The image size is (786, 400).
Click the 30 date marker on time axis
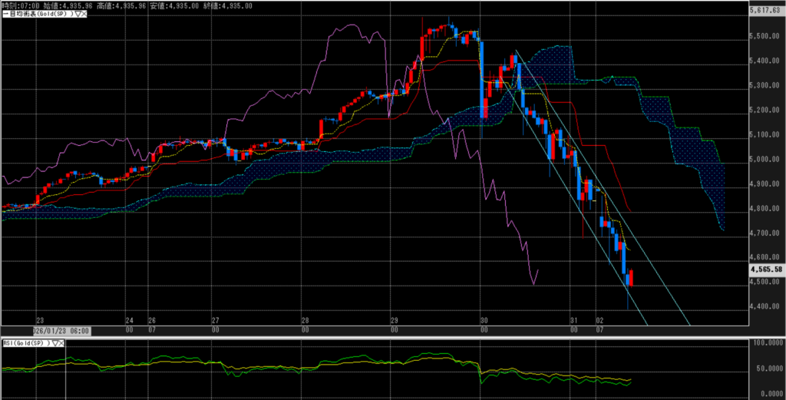coord(484,320)
